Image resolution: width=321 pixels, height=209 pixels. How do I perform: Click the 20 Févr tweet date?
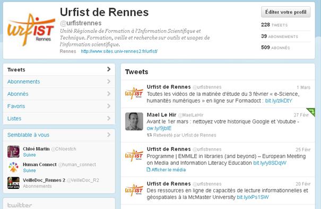coord(303,184)
